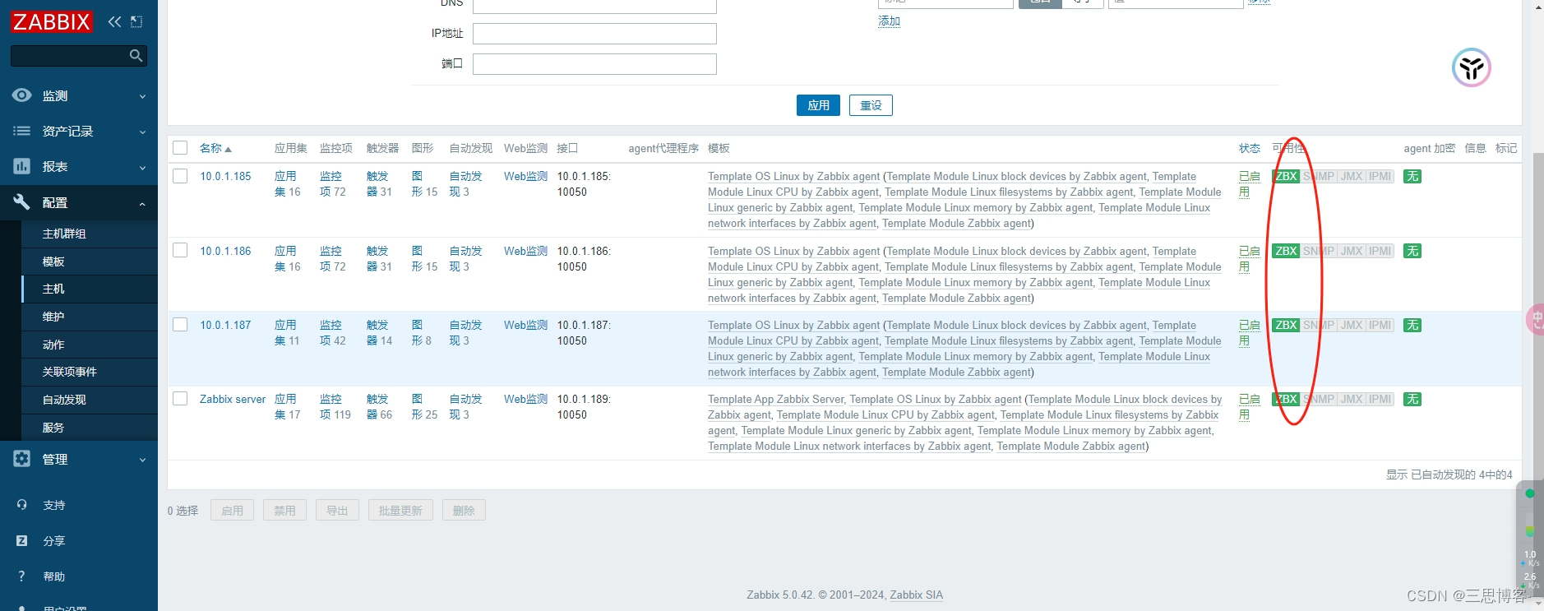The width and height of the screenshot is (1544, 611).
Task: Expand the 监测 menu chevron
Action: 142,96
